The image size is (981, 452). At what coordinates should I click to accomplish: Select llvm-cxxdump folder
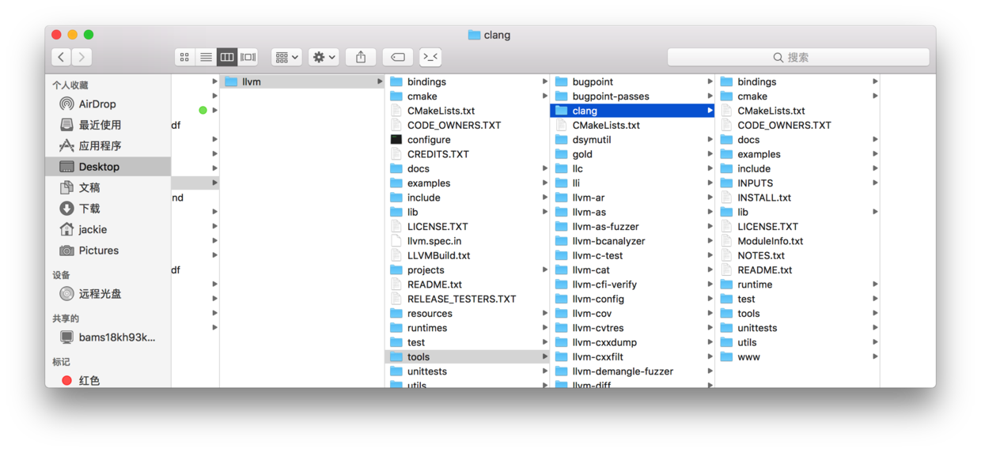pyautogui.click(x=632, y=342)
